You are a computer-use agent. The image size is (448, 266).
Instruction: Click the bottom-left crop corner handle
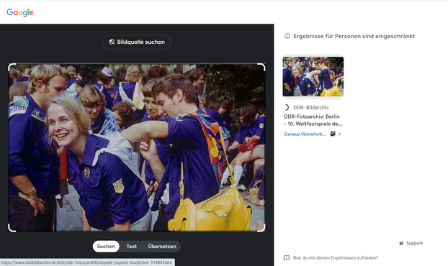pos(12,228)
